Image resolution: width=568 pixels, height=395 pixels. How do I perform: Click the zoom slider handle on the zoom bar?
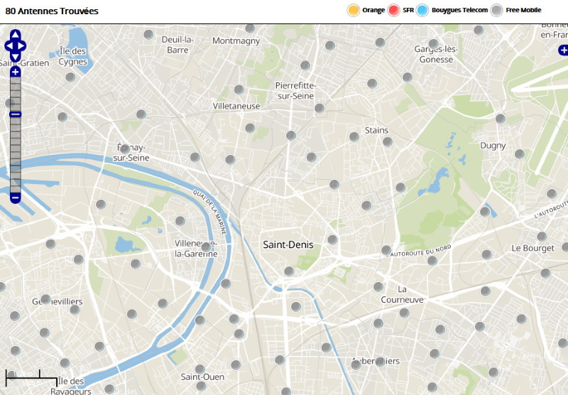[15, 114]
